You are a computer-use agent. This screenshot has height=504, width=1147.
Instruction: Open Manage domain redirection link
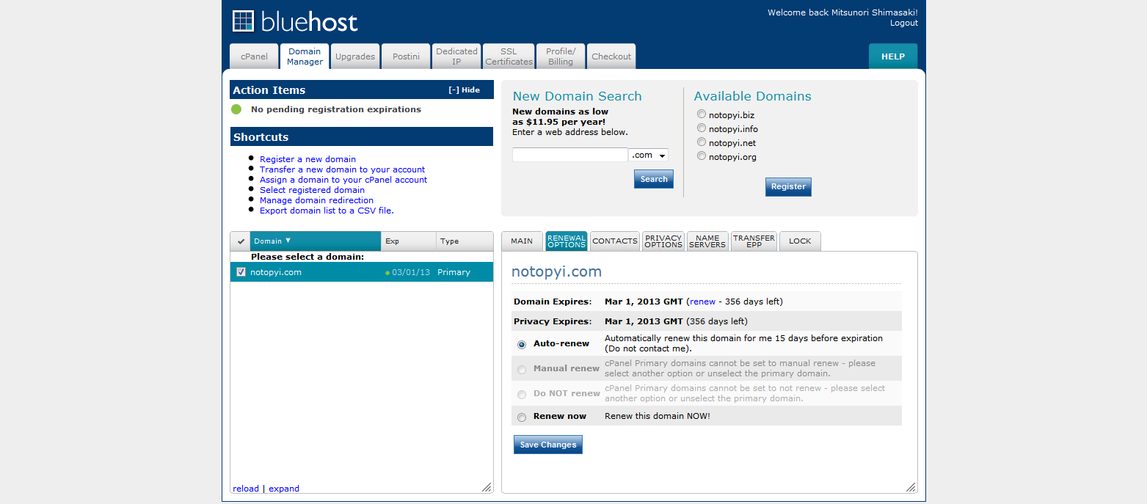click(x=316, y=200)
